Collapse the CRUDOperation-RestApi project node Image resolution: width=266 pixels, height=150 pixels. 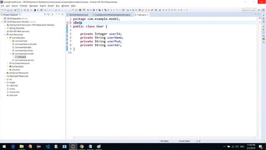pos(2,22)
